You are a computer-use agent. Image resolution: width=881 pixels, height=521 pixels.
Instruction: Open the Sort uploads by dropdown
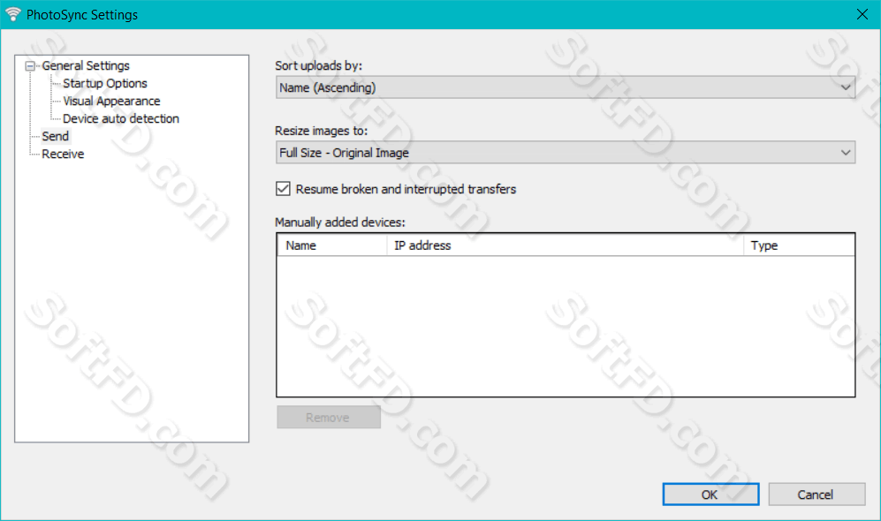tap(566, 87)
